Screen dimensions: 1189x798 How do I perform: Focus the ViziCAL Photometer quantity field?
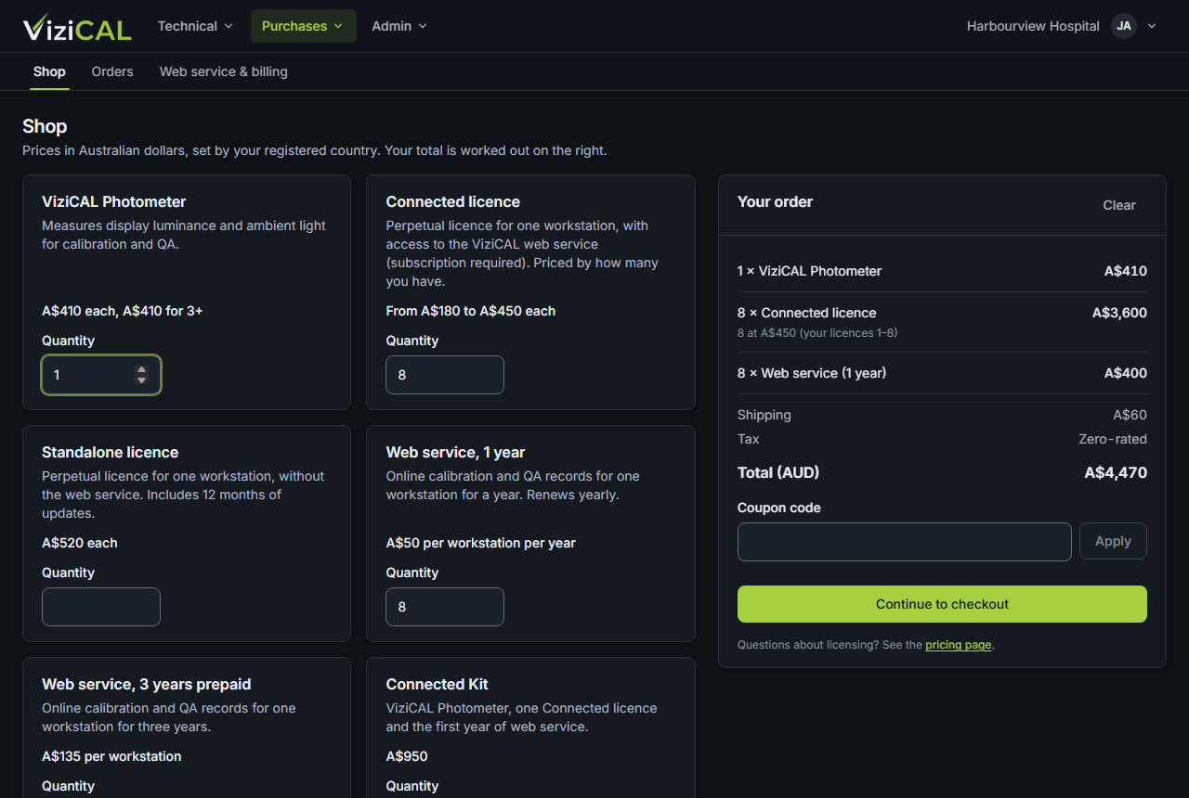tap(101, 375)
